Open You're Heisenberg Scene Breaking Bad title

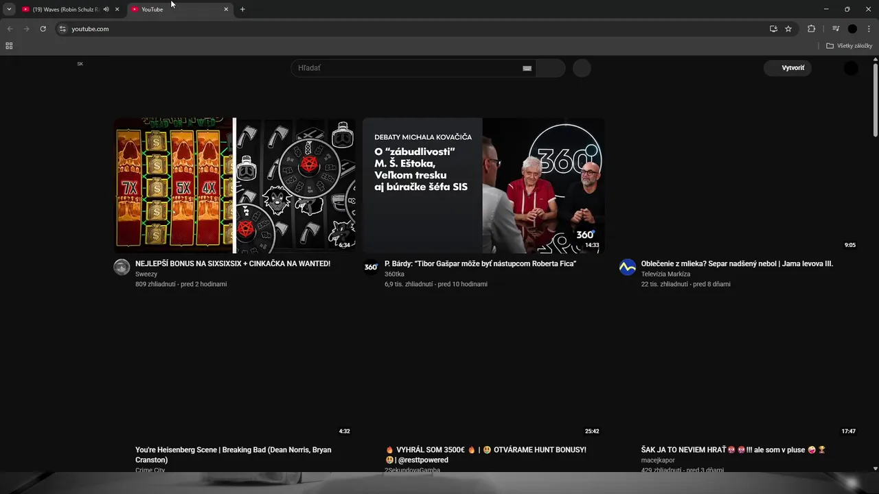coord(233,455)
